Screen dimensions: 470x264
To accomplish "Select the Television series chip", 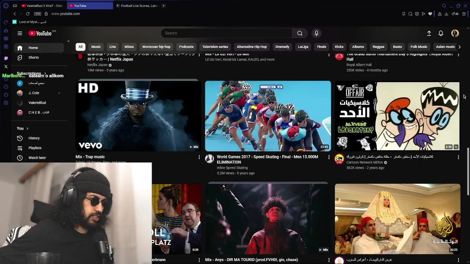I will 215,47.
